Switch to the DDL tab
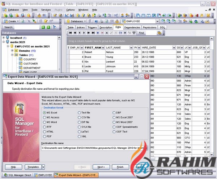 click(x=162, y=27)
